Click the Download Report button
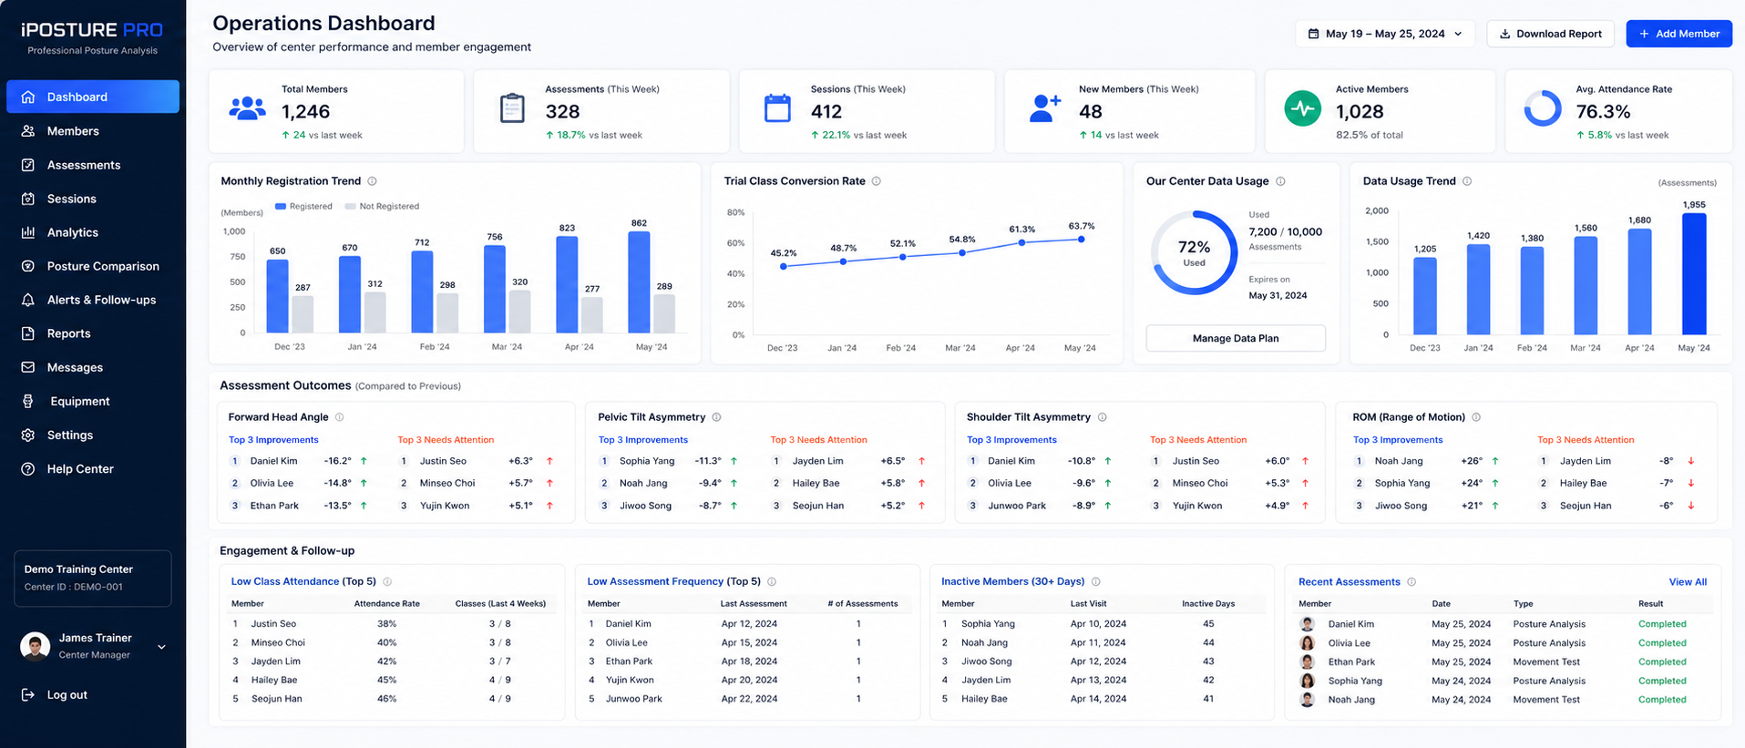This screenshot has height=748, width=1745. click(x=1551, y=34)
